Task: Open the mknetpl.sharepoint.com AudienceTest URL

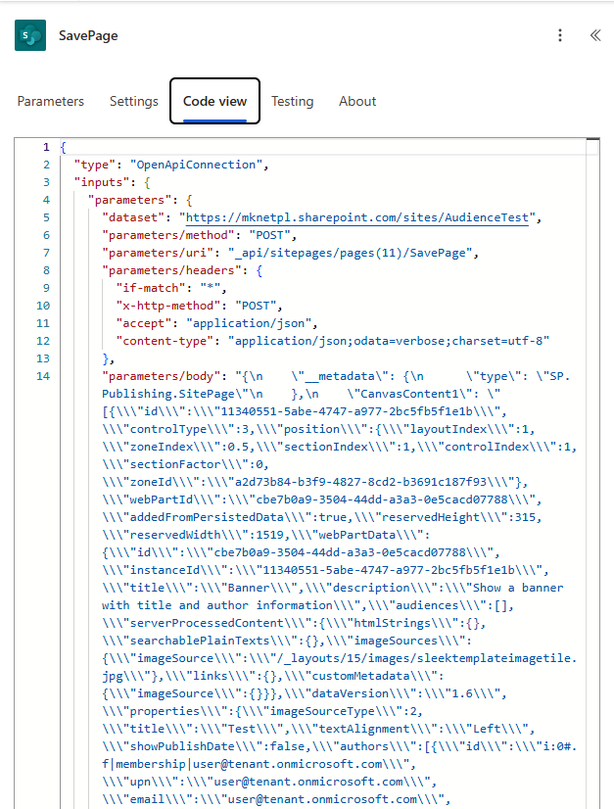Action: point(357,217)
